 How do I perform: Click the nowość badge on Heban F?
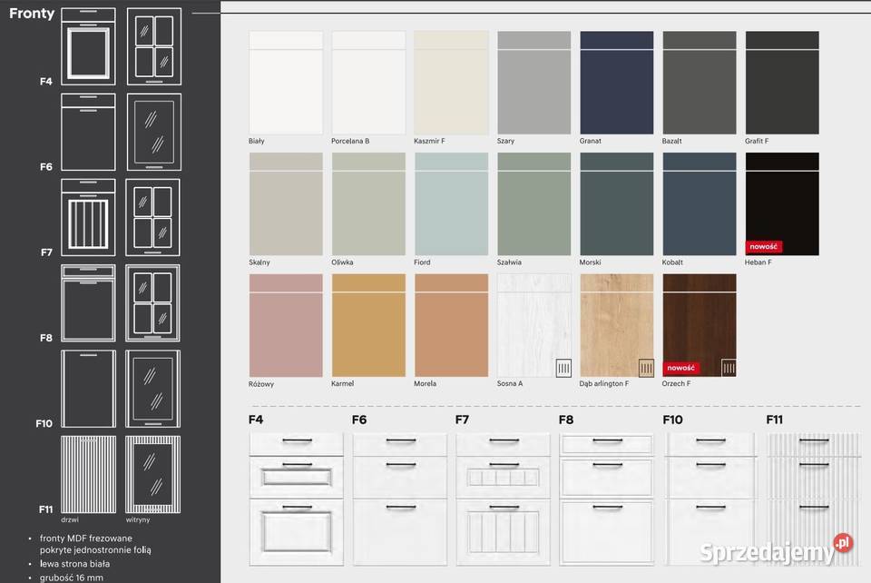pyautogui.click(x=764, y=246)
